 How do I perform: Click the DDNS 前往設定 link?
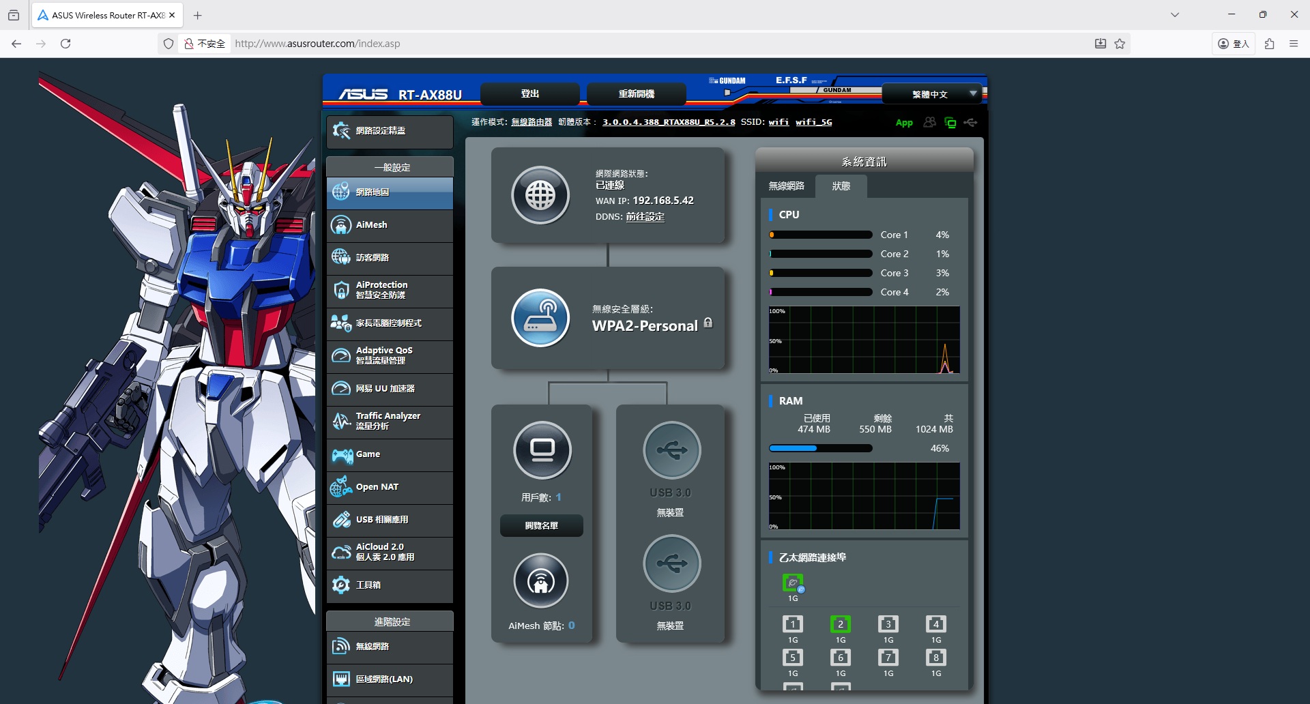645,217
